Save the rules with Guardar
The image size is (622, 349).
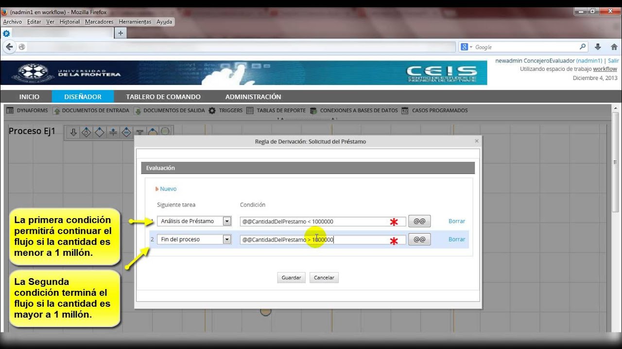pyautogui.click(x=292, y=278)
